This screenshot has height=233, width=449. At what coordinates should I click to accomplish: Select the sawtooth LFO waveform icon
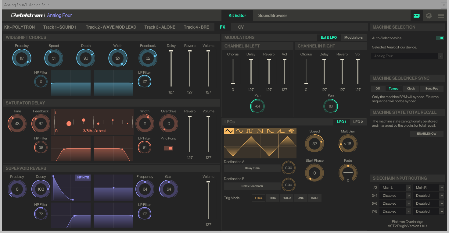[260, 131]
